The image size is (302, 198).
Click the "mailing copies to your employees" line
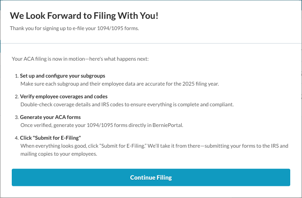point(59,153)
